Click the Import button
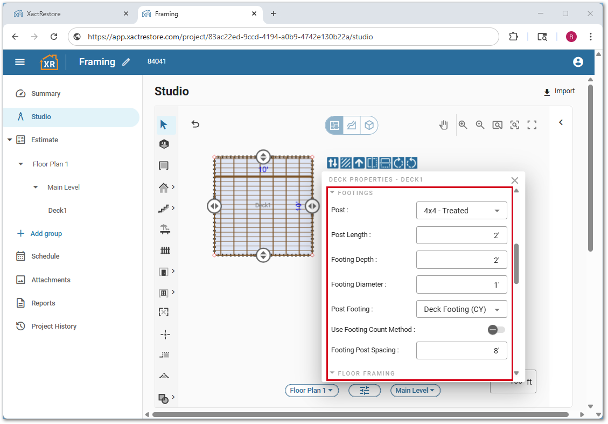This screenshot has width=608, height=424. pyautogui.click(x=559, y=92)
